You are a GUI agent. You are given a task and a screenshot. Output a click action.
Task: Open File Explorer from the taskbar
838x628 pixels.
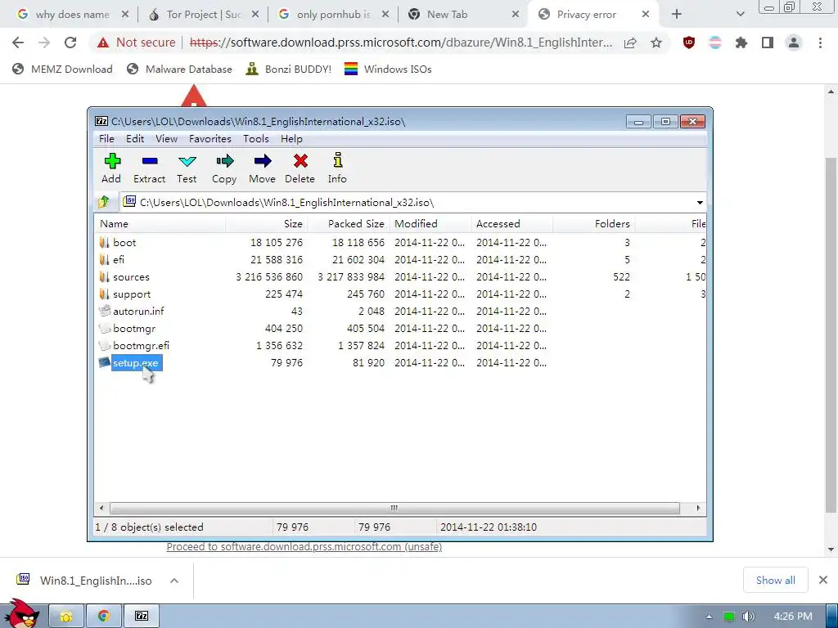point(66,617)
